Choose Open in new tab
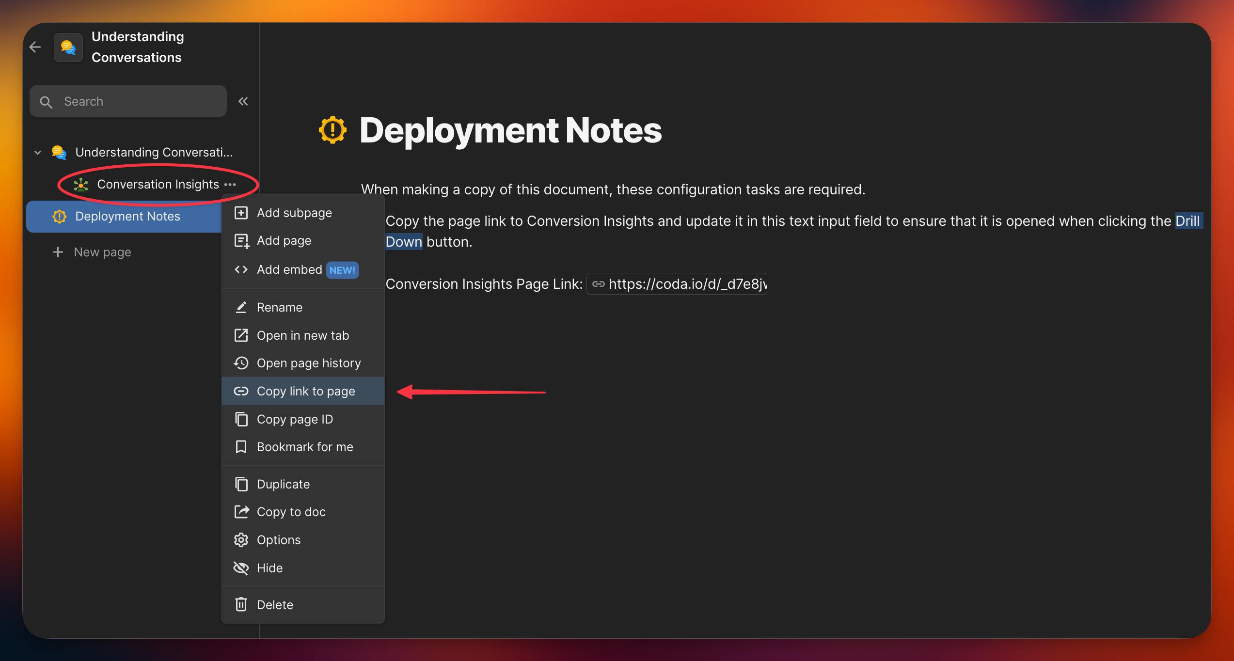Viewport: 1234px width, 661px height. pos(303,335)
